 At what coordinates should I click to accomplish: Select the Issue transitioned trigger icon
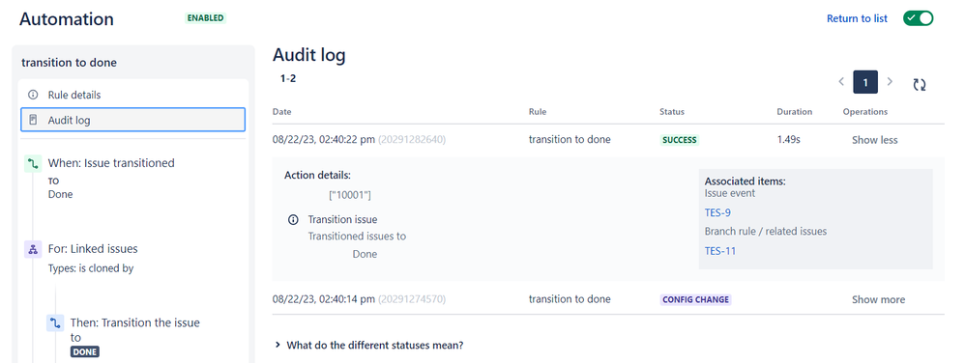click(33, 163)
